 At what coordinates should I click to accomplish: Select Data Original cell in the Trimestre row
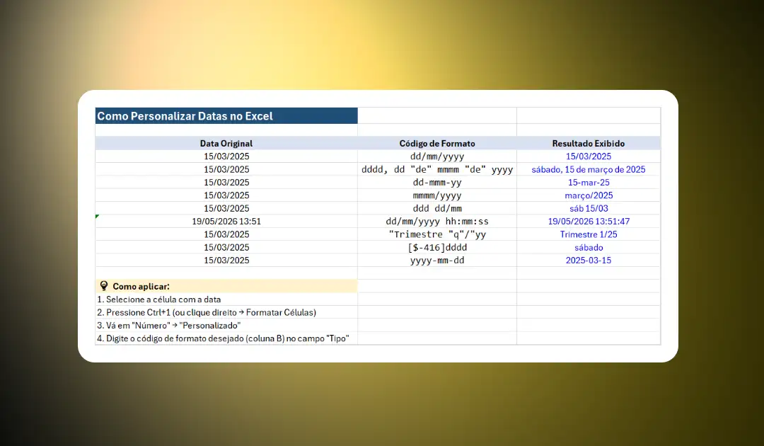[226, 234]
